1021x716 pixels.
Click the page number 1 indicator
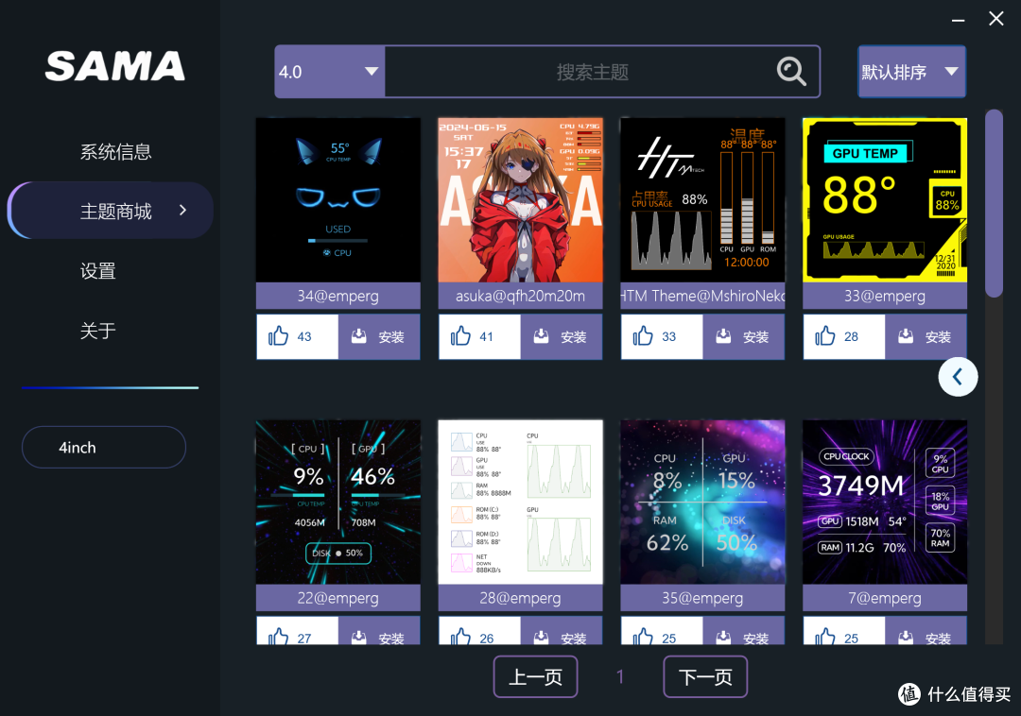tap(620, 677)
